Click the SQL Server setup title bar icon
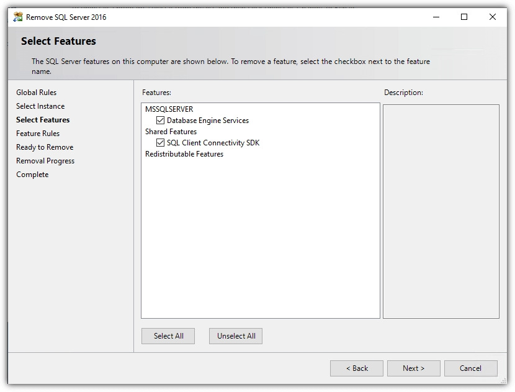Image resolution: width=515 pixels, height=392 pixels. 18,17
